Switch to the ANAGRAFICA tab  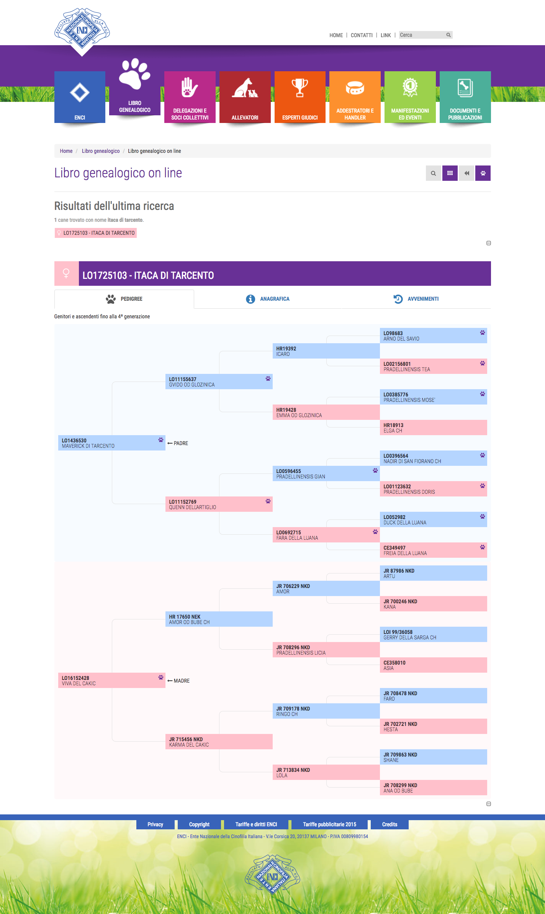(268, 299)
